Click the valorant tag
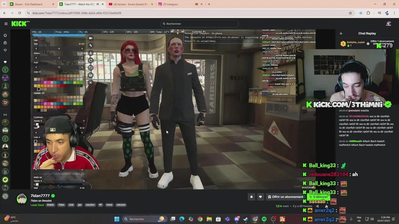This screenshot has width=399, height=224. 121,205
